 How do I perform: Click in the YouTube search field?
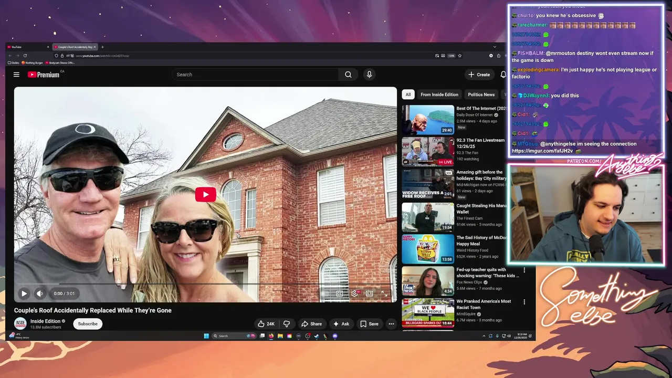pos(255,75)
